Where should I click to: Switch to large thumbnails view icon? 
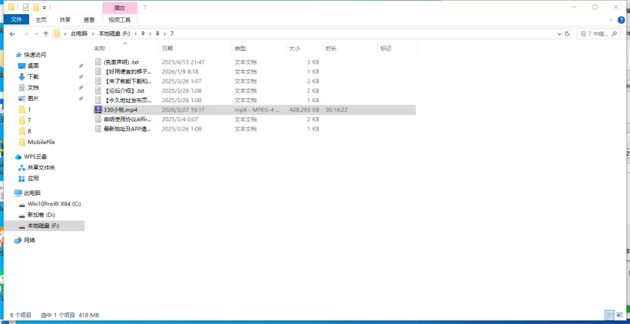click(620, 315)
